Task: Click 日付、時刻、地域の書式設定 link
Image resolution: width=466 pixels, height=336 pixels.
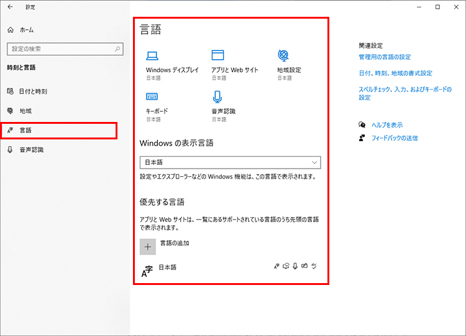Action: click(395, 73)
